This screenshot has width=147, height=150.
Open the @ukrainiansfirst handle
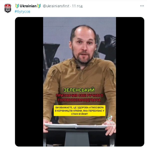pyautogui.click(x=56, y=6)
